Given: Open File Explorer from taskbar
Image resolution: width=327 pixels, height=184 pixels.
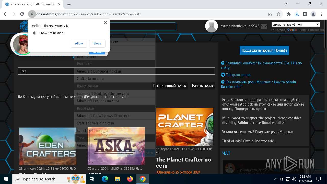Looking at the screenshot, I should (117, 179).
